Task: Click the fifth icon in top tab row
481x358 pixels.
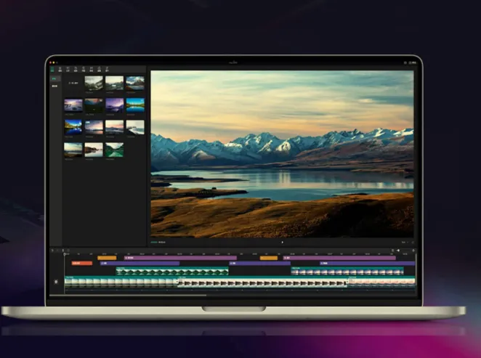Action: click(84, 69)
